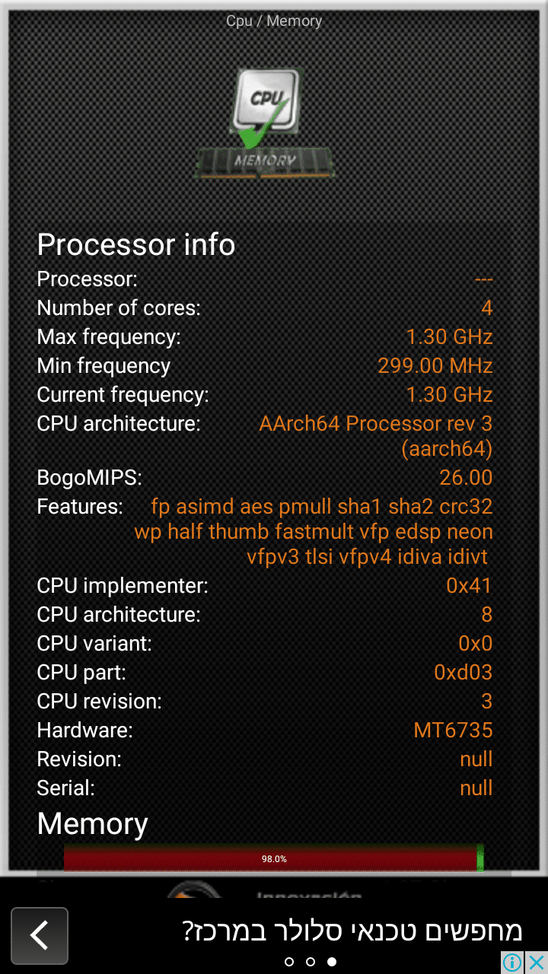Select the CPU part 0xd03 value

point(463,673)
